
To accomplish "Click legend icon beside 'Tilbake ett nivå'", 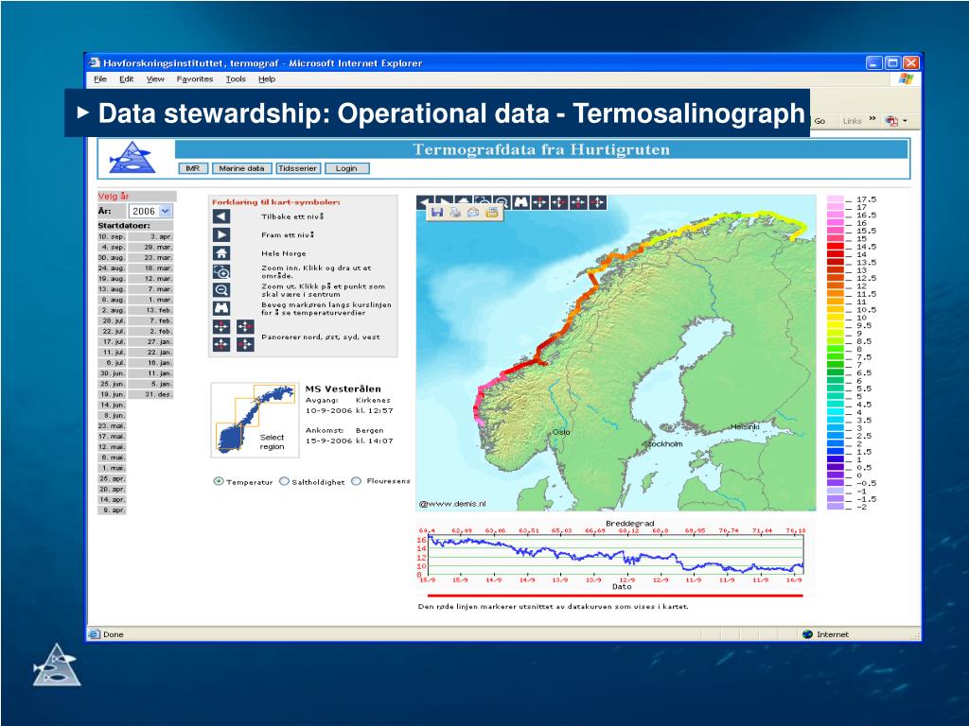I will [x=221, y=216].
